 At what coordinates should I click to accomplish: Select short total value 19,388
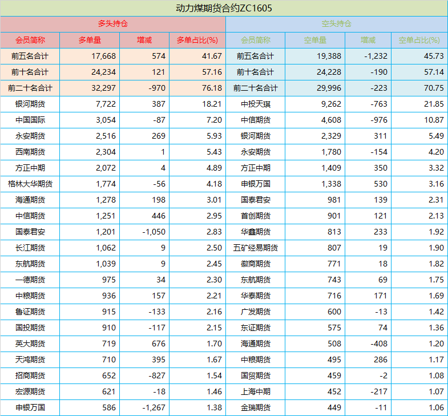point(329,56)
